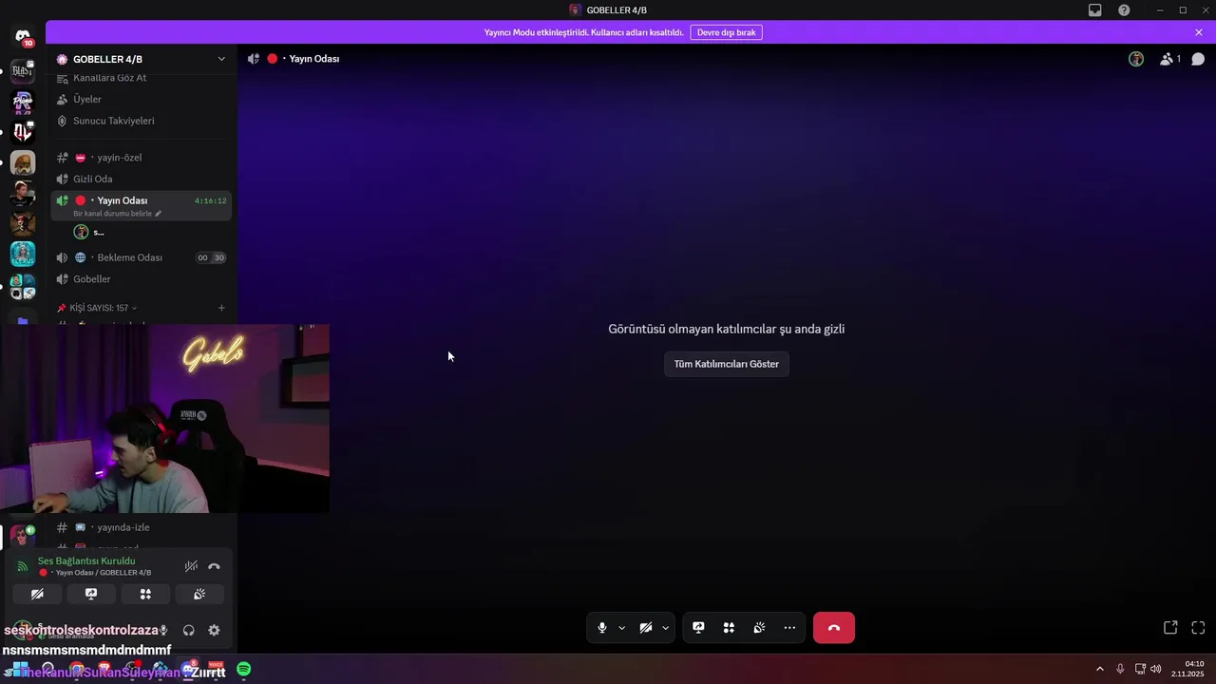
Task: Open activities in voice connection panel
Action: (x=145, y=594)
